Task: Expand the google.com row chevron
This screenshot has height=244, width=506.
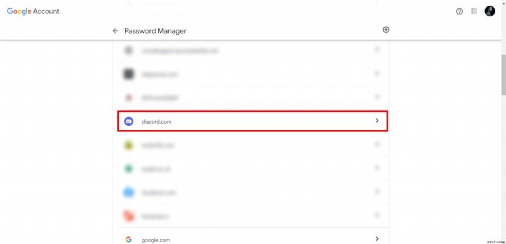Action: pos(376,239)
